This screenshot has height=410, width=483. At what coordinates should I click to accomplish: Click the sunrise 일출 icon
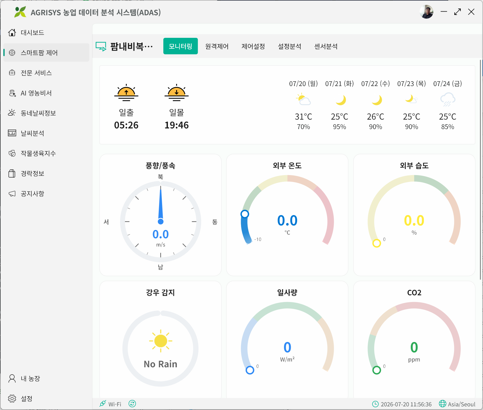coord(126,92)
